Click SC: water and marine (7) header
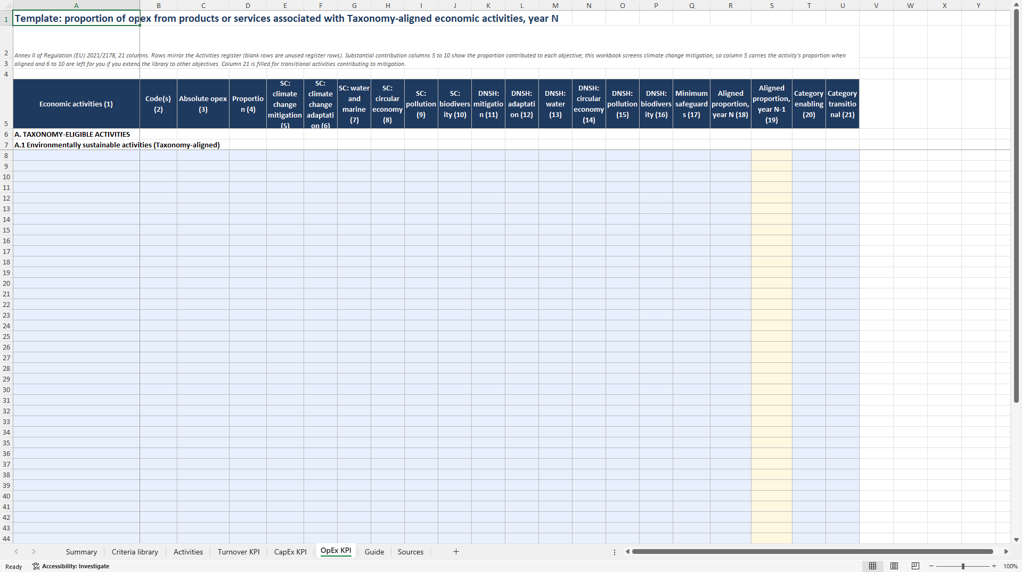Screen dimensions: 1022x572 pos(354,104)
